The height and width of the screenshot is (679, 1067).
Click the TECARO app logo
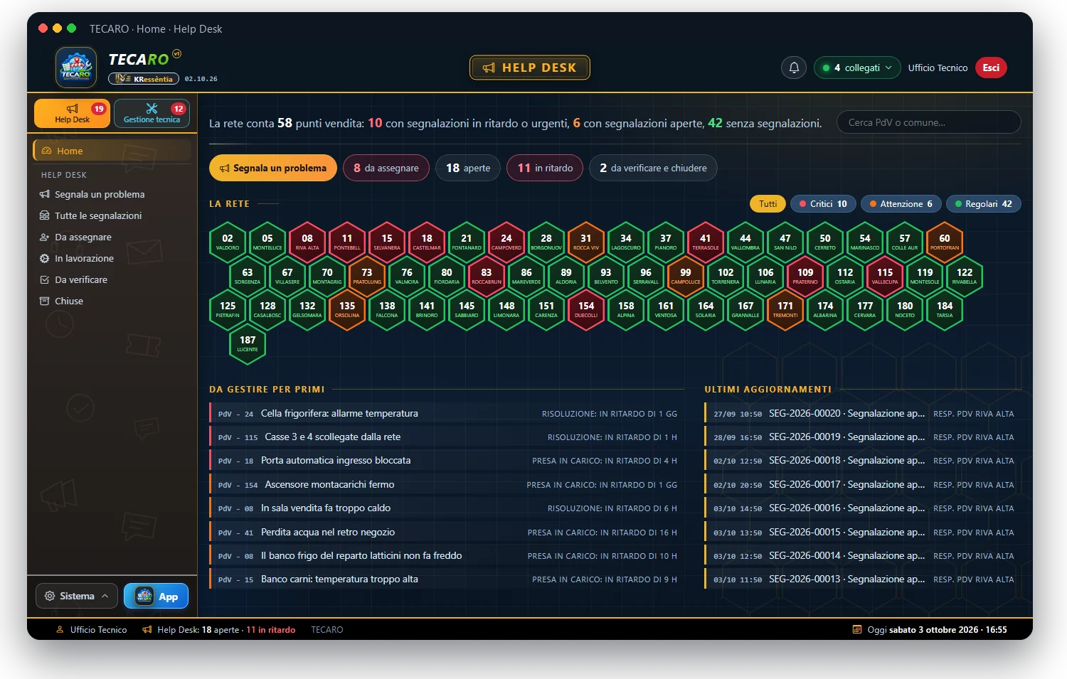point(76,68)
